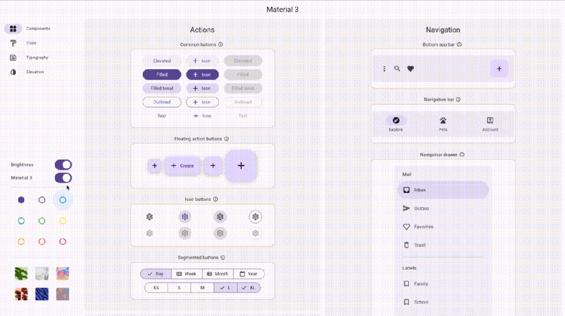Select the green leaves image thumbnail
The image size is (565, 316).
tap(21, 274)
